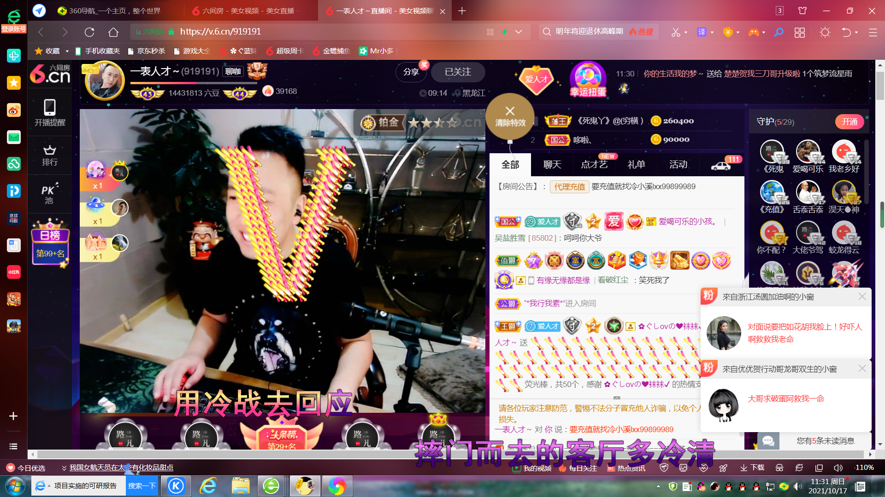Image resolution: width=885 pixels, height=497 pixels.
Task: Open the PK池 icon
Action: coord(49,193)
